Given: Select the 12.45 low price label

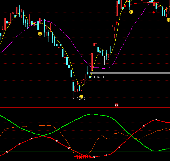Looking at the screenshot, I should pyautogui.click(x=81, y=99).
